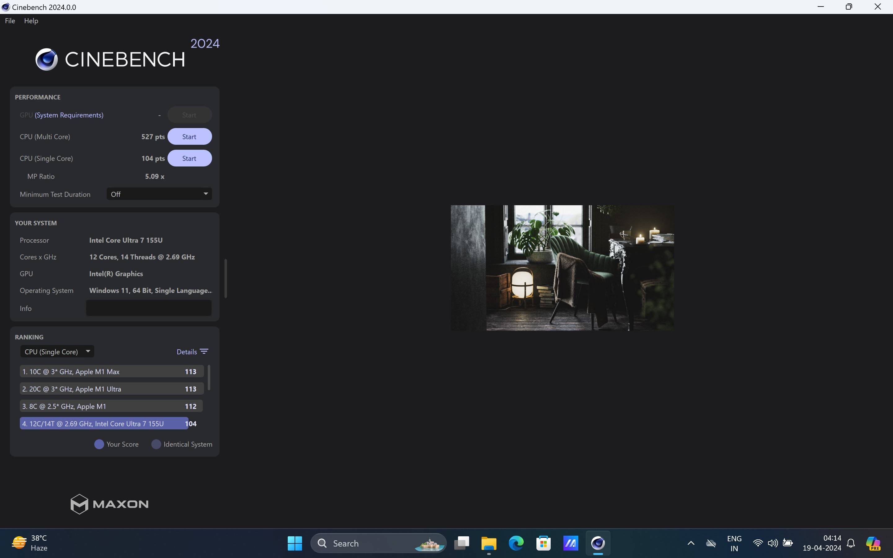Screen dimensions: 893x558
Task: Open Microsoft Edge from the taskbar
Action: click(x=516, y=543)
